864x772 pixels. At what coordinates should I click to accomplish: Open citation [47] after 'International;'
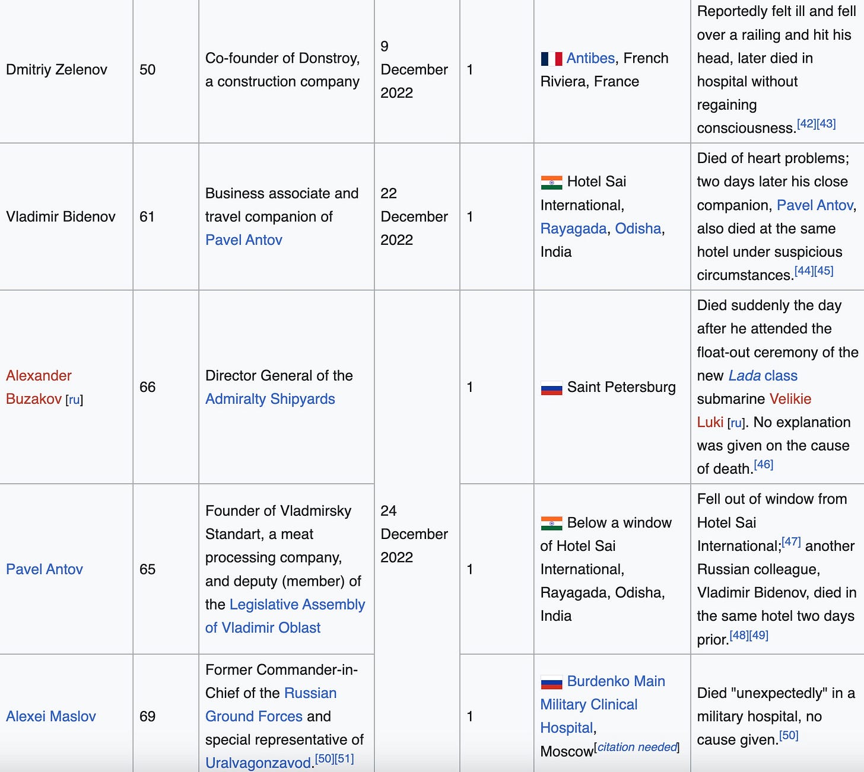coord(792,541)
